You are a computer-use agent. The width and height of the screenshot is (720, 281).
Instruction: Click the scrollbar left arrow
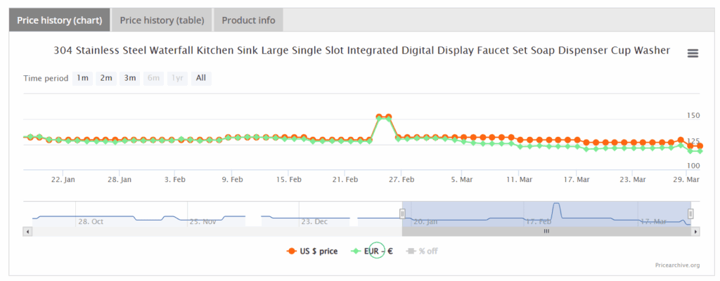pyautogui.click(x=27, y=231)
